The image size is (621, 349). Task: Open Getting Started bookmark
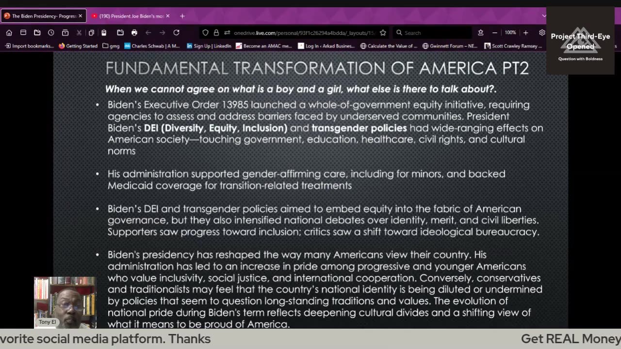coord(78,46)
